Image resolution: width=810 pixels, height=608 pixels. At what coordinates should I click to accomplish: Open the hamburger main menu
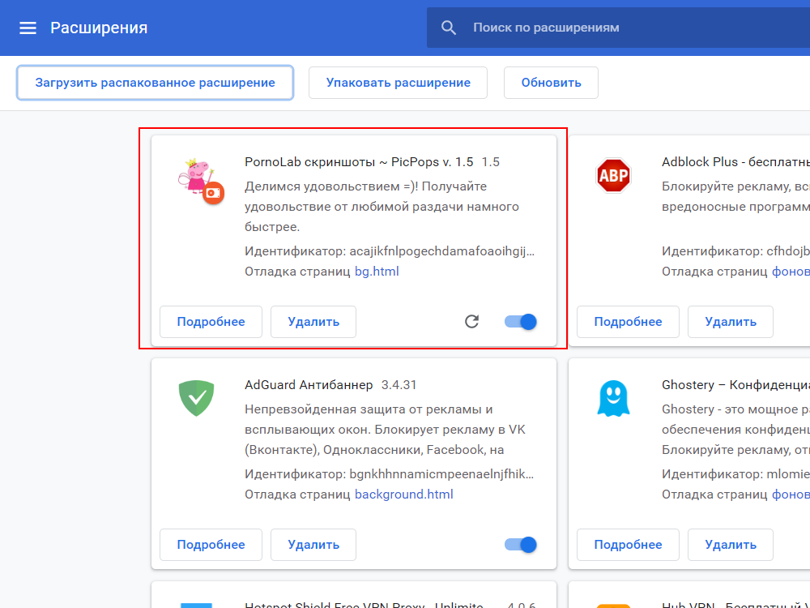tap(28, 28)
